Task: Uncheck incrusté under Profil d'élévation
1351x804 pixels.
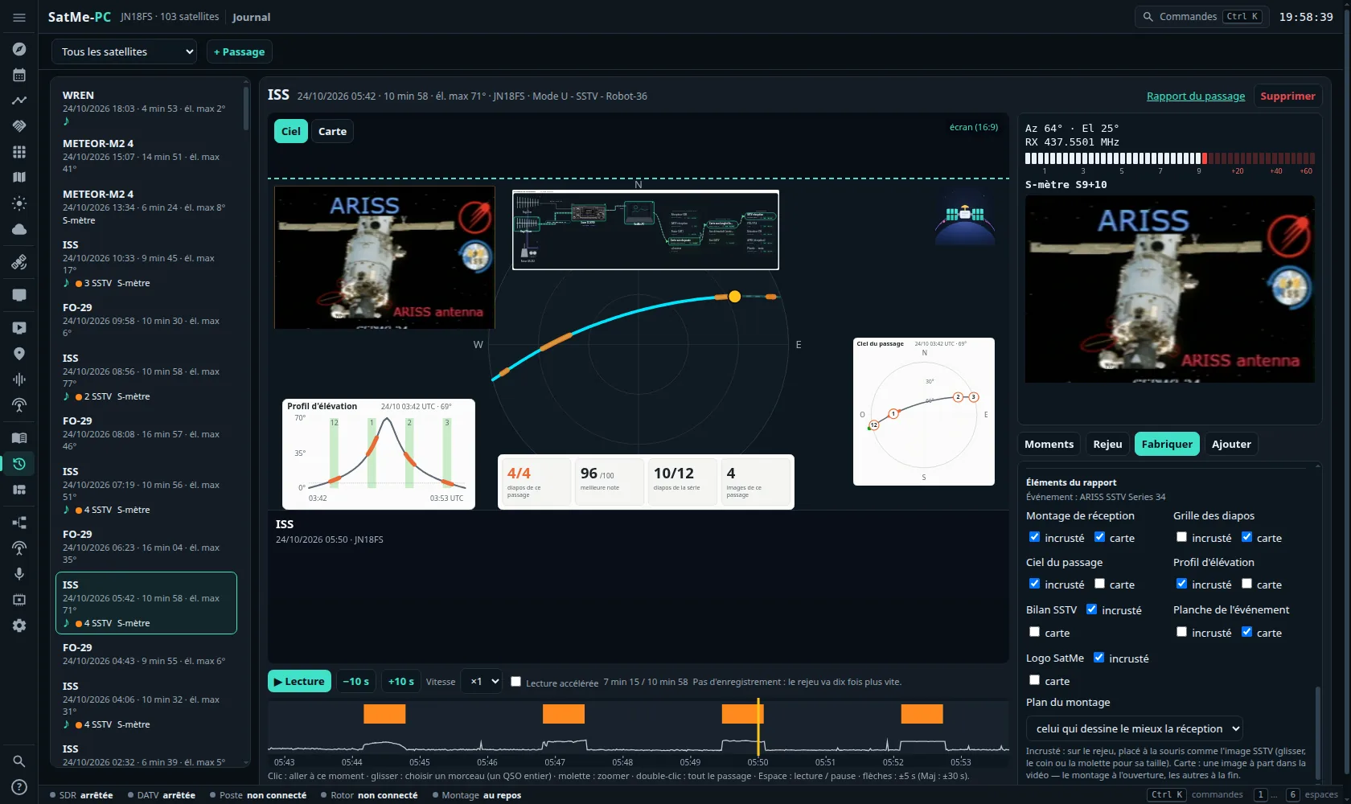Action: [x=1181, y=584]
